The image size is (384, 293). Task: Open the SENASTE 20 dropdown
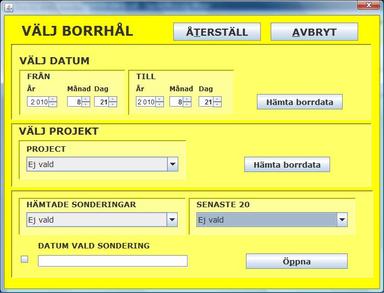click(x=342, y=219)
